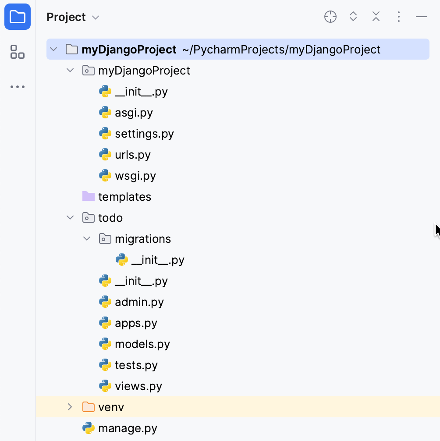Collapse the myDjangoProject root node
This screenshot has width=440, height=441.
53,49
